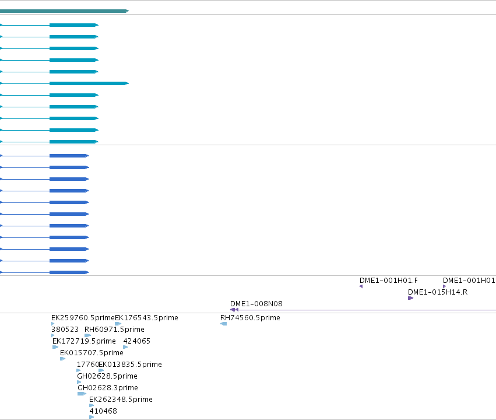
Task: Click the arrow glyph under GH02628.5prime
Action: (79, 382)
